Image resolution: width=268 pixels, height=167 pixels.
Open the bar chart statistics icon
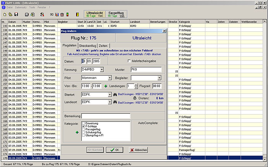57,15
